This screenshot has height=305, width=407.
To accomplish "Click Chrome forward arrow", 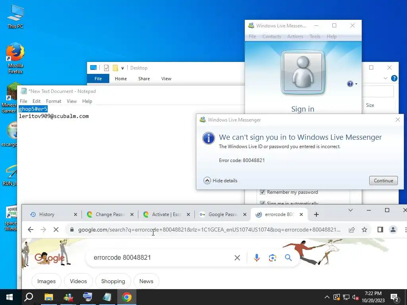I will click(x=43, y=230).
